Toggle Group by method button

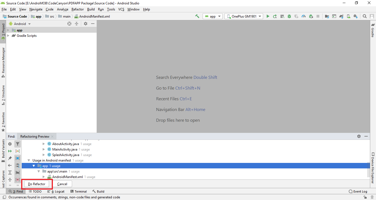click(18, 180)
